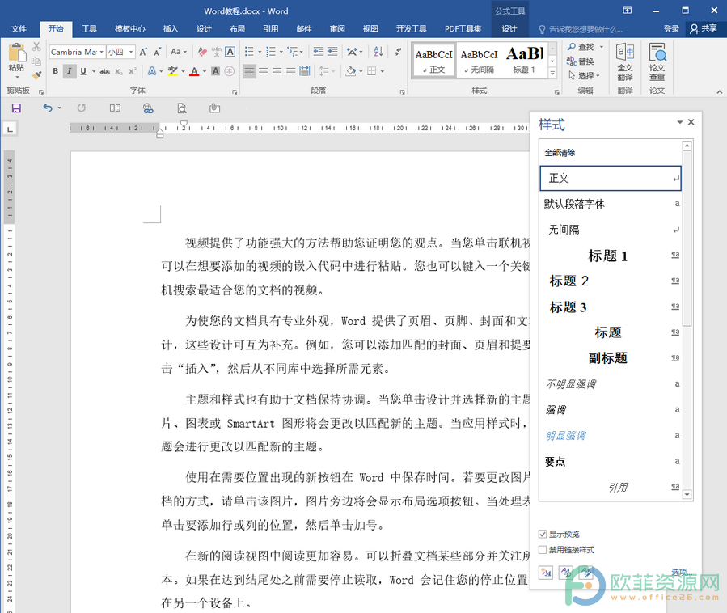Switch to the 引用 ribbon tab

270,29
